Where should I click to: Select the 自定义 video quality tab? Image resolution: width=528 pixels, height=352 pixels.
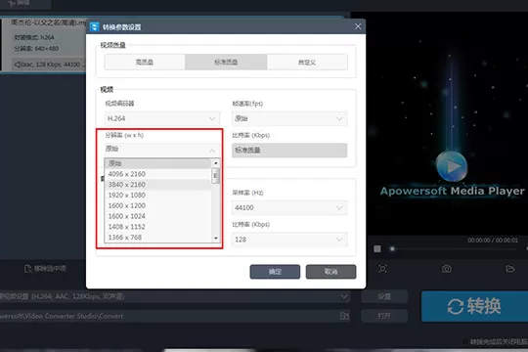coord(307,62)
